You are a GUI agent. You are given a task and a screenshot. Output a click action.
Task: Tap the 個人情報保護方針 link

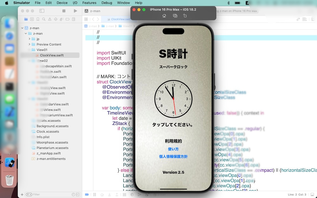[x=173, y=156]
